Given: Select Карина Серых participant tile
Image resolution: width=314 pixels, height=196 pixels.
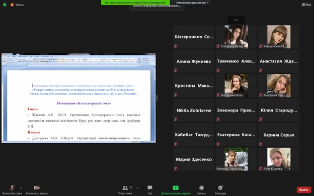Looking at the screenshot, I should click(x=279, y=135).
